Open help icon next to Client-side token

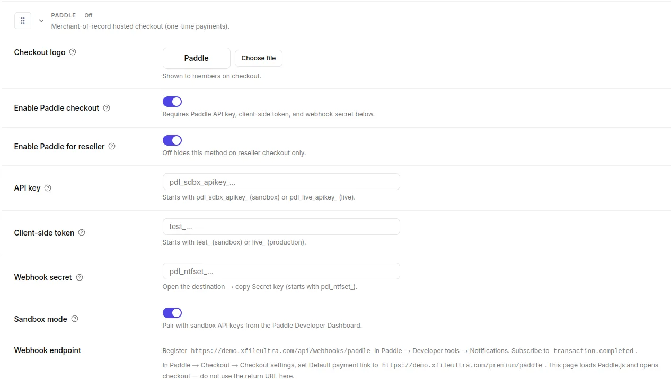pos(82,232)
